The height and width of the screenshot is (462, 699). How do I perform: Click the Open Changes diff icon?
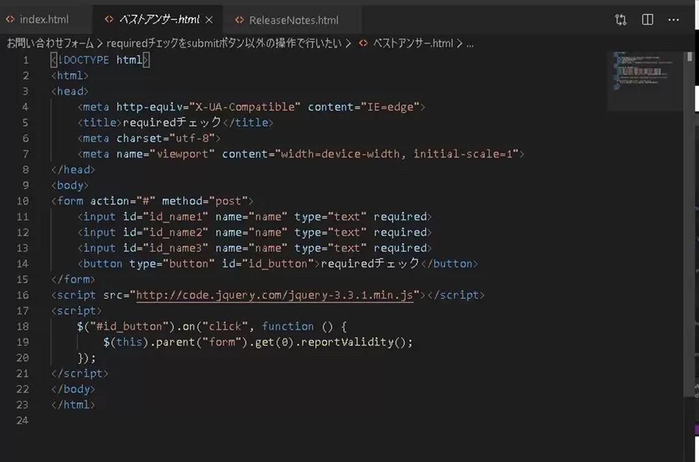(x=620, y=20)
